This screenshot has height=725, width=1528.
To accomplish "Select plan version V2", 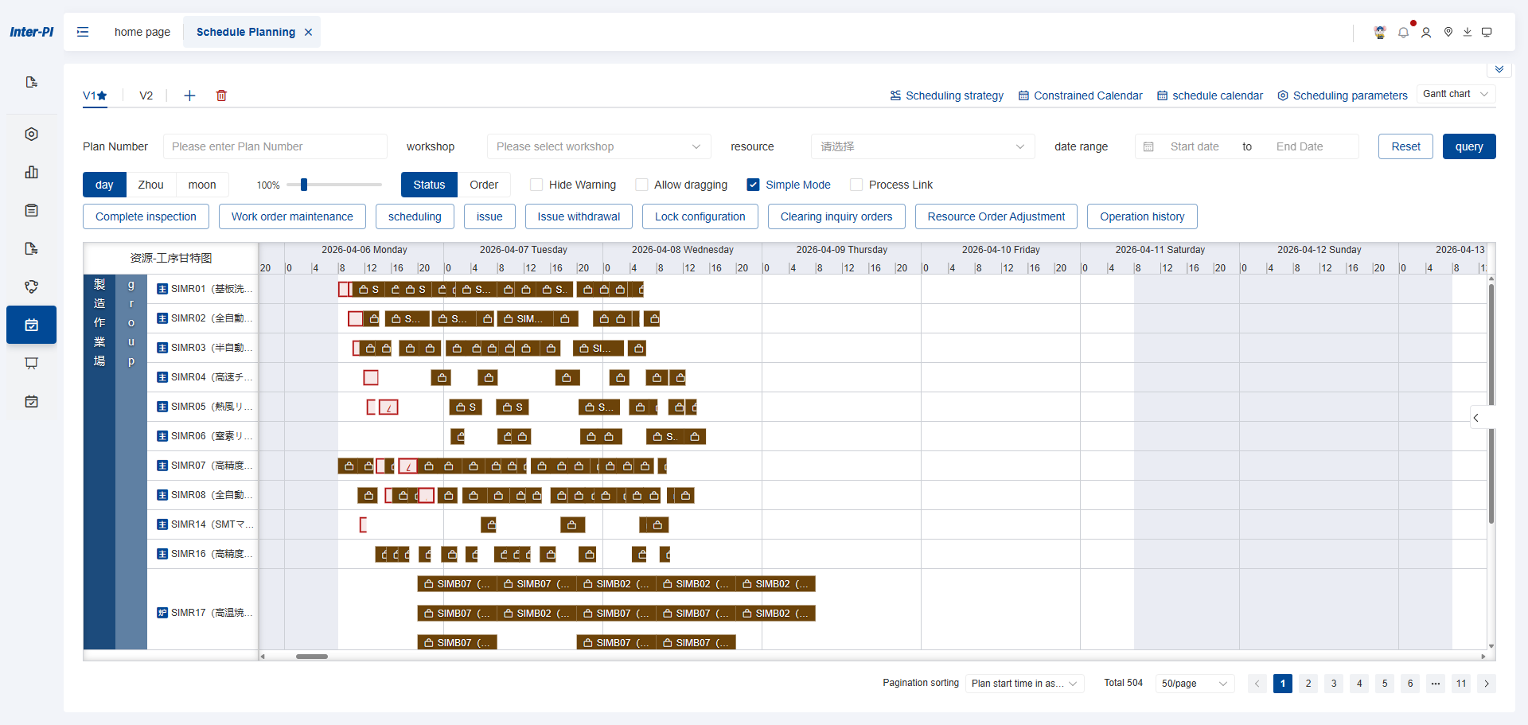I will (x=146, y=95).
